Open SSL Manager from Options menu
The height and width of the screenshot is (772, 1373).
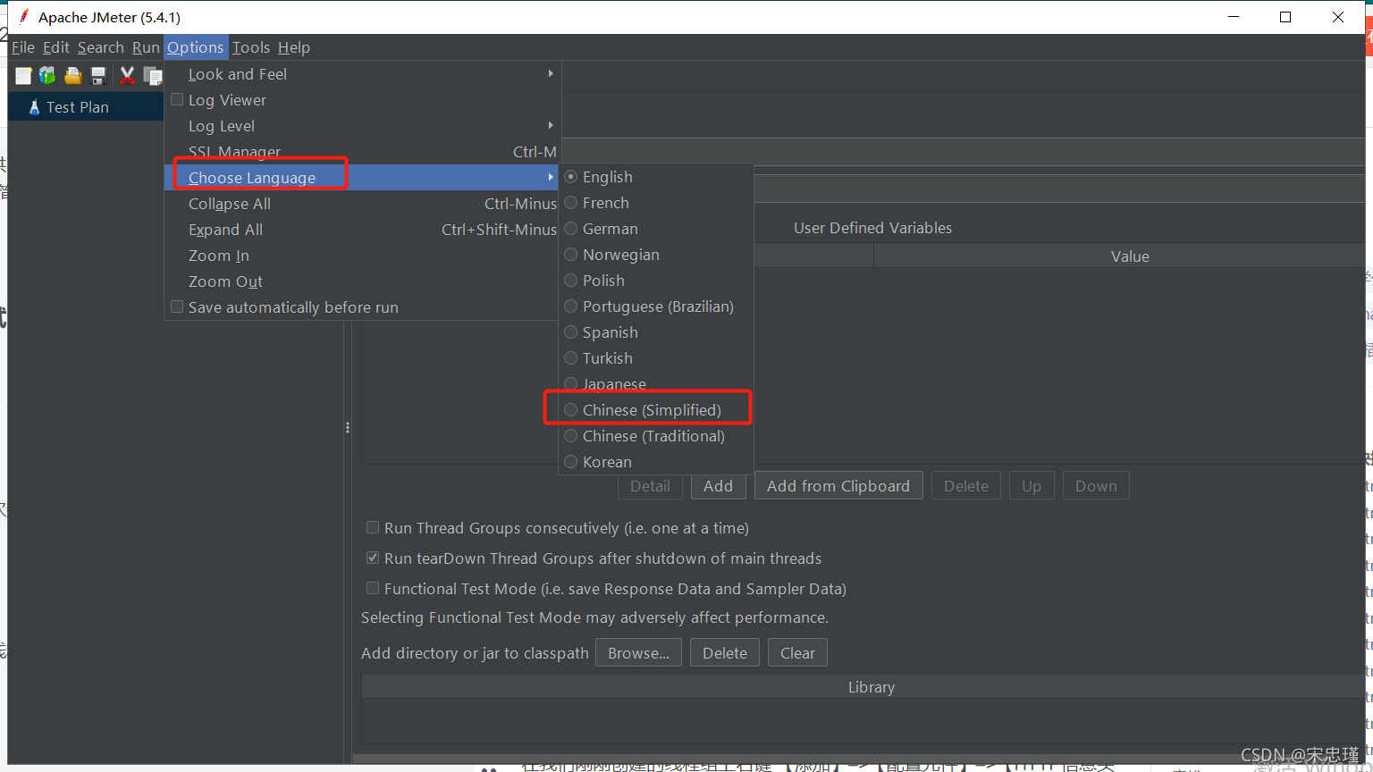tap(362, 152)
